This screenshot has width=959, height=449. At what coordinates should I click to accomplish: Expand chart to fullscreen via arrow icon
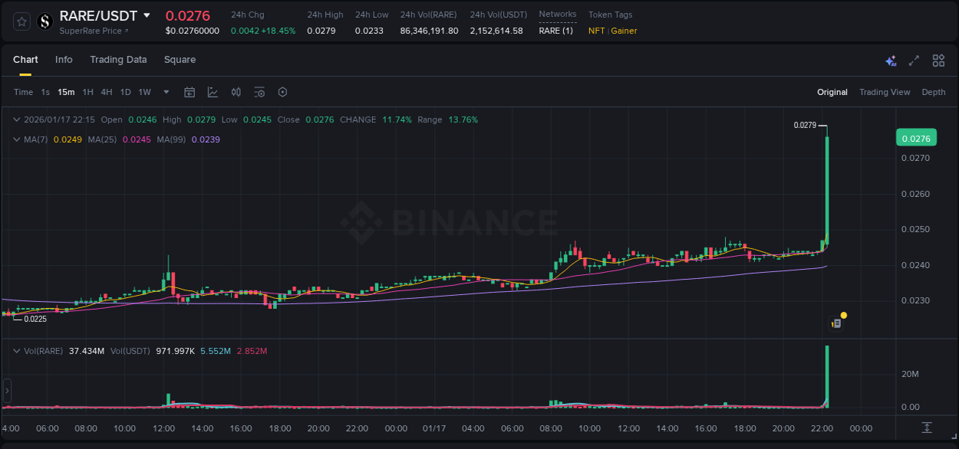click(x=915, y=61)
